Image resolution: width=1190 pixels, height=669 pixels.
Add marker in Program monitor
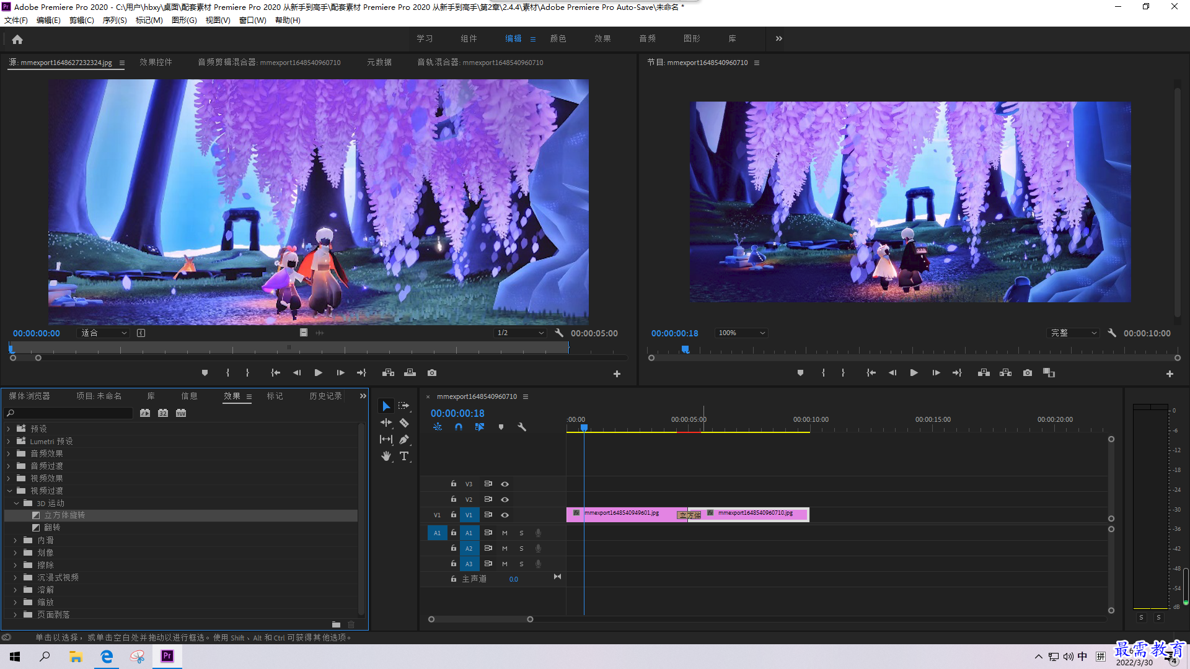800,373
